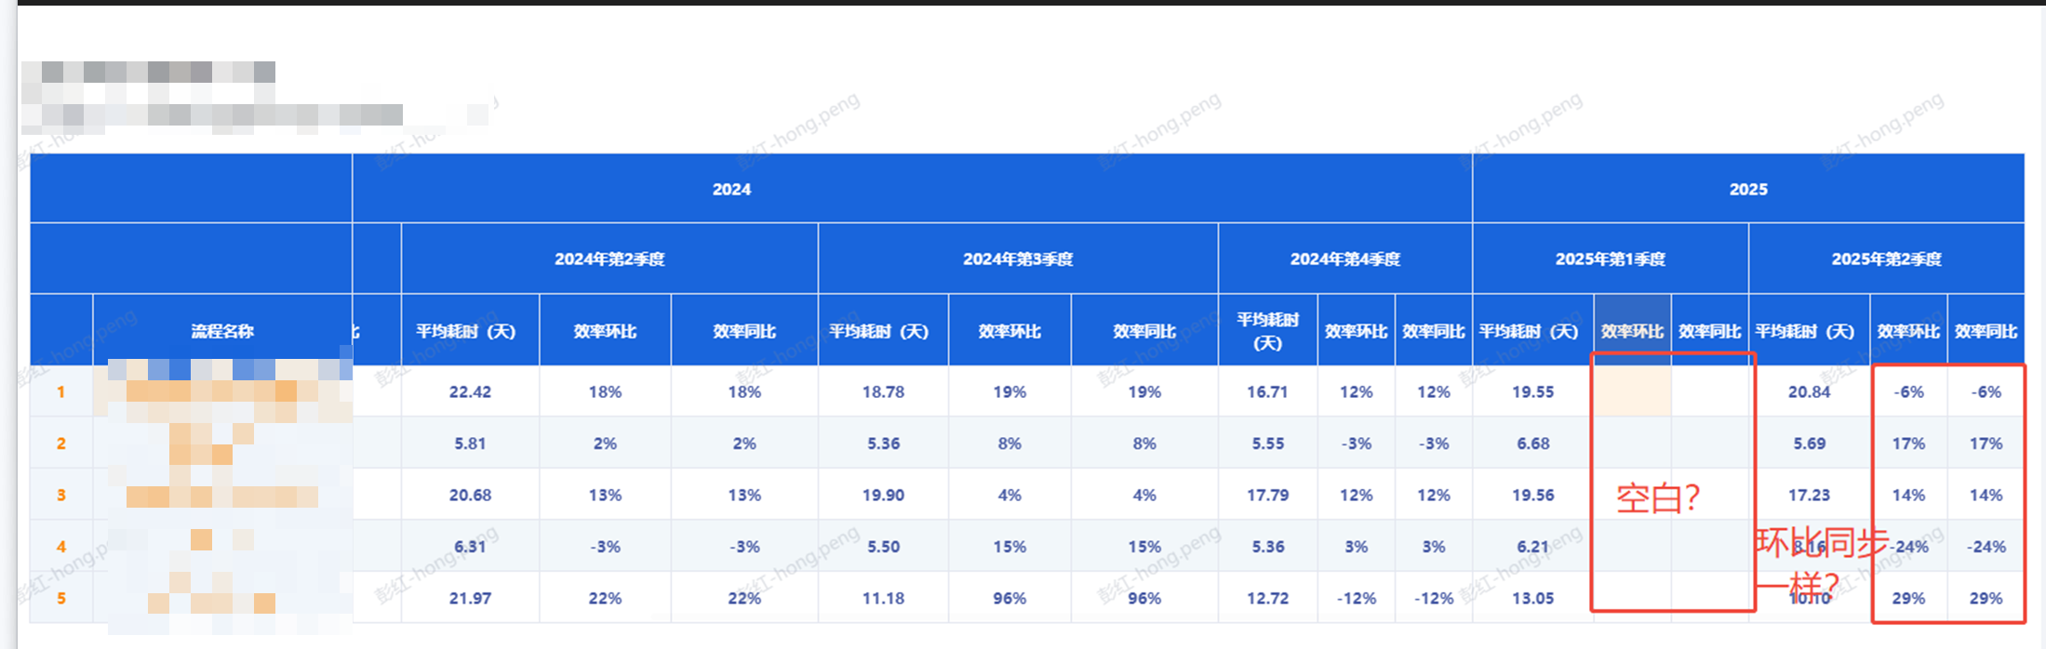Image resolution: width=2046 pixels, height=649 pixels.
Task: Click 效率同比 header under 2024年第2季度
Action: [744, 330]
